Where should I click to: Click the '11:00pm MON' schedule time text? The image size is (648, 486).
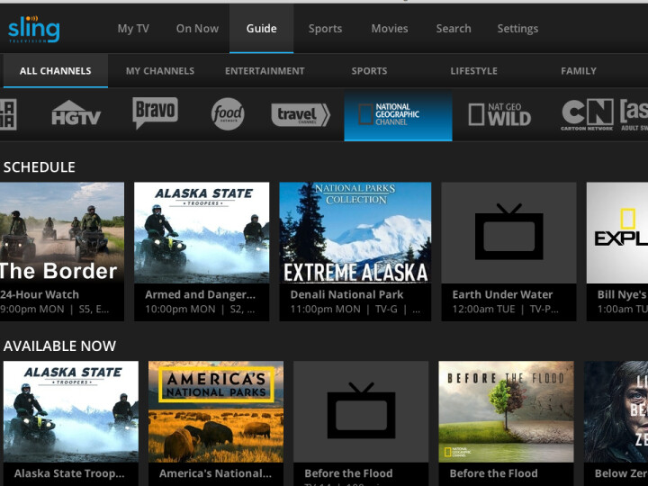pos(325,309)
